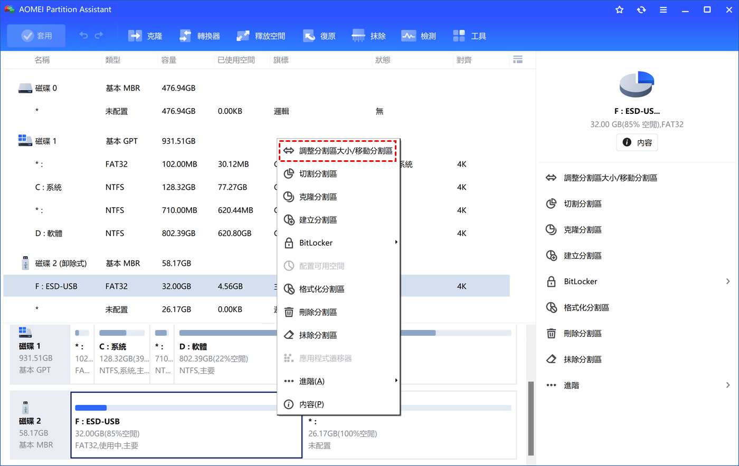Click 建立分割區 in right panel
The height and width of the screenshot is (466, 739).
(583, 256)
